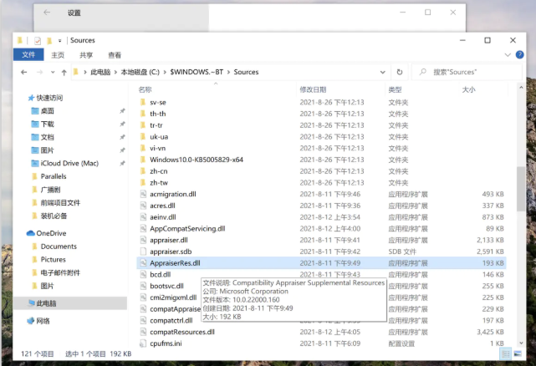
Task: Open 广播剧 folder in sidebar
Action: tap(50, 190)
